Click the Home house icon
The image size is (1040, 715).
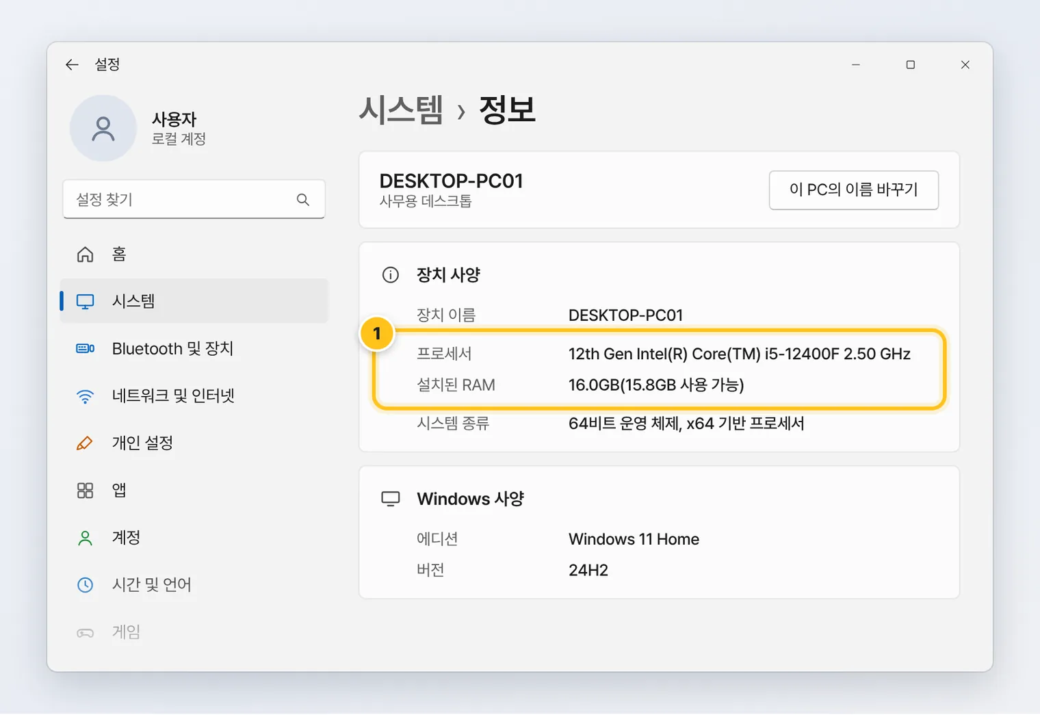point(85,255)
